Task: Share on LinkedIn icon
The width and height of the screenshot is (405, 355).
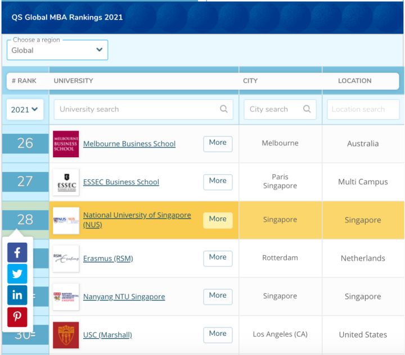Action: pos(17,295)
